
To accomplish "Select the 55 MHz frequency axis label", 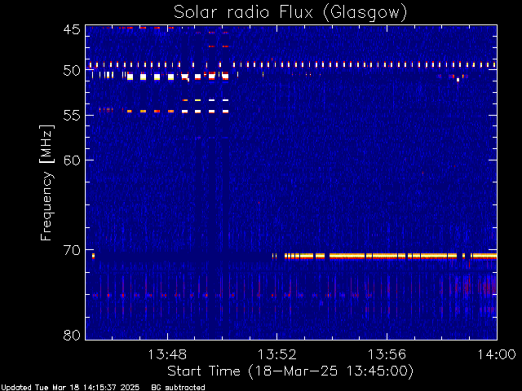I will [x=72, y=116].
